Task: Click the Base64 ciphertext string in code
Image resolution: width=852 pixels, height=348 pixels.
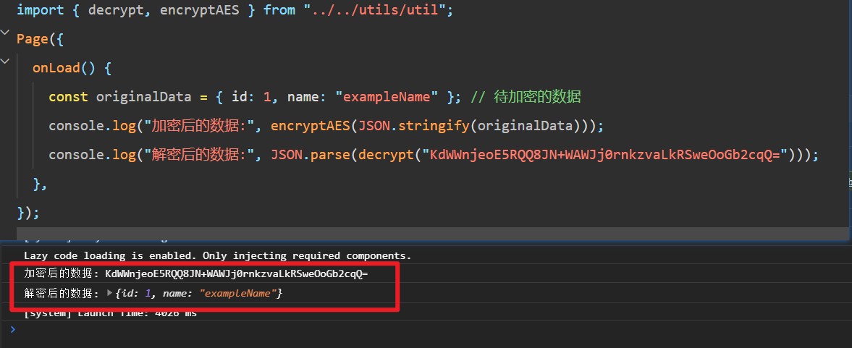Action: coord(608,155)
